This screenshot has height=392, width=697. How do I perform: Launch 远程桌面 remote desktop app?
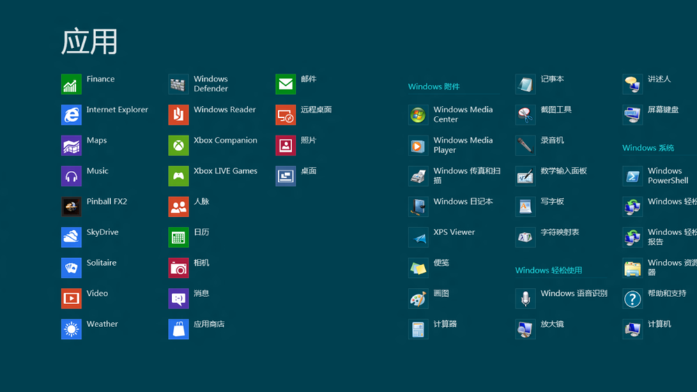tap(286, 115)
